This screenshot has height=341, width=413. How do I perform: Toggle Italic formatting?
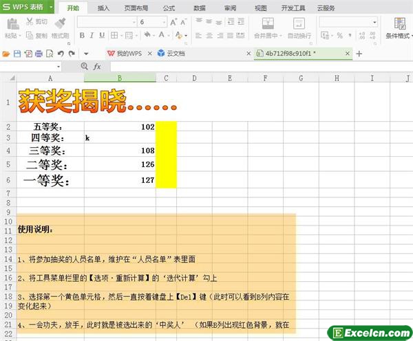(x=92, y=35)
